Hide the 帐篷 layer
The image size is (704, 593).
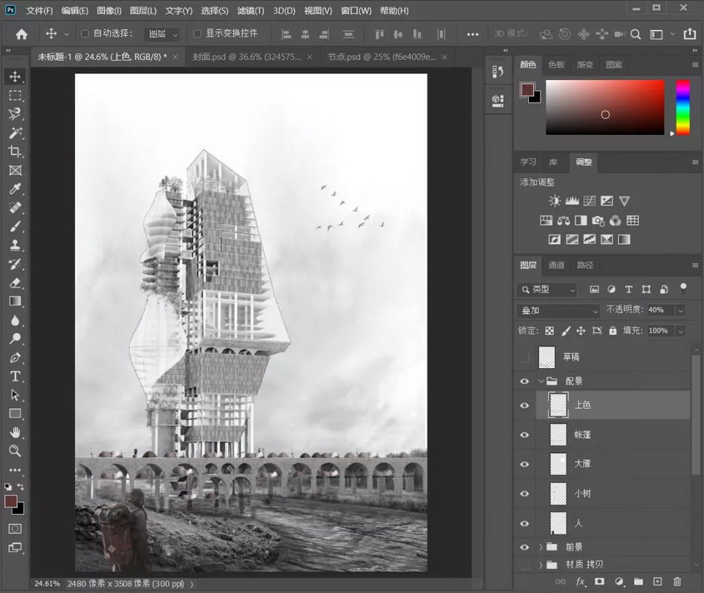[x=524, y=435]
